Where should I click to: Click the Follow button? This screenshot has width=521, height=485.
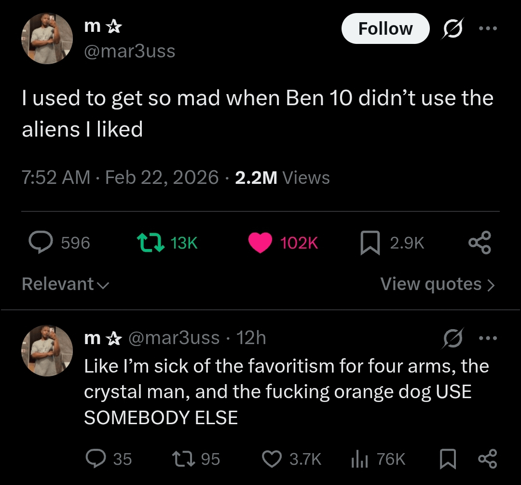pyautogui.click(x=385, y=28)
